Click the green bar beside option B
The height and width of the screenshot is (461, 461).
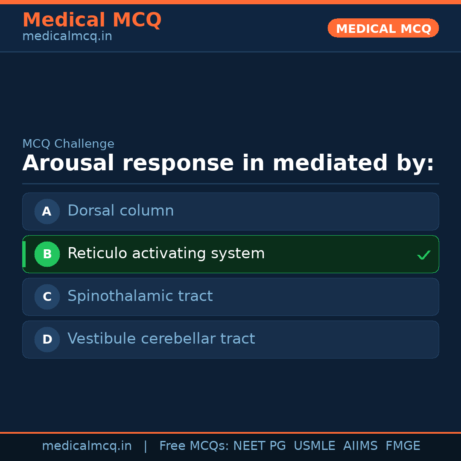point(24,254)
